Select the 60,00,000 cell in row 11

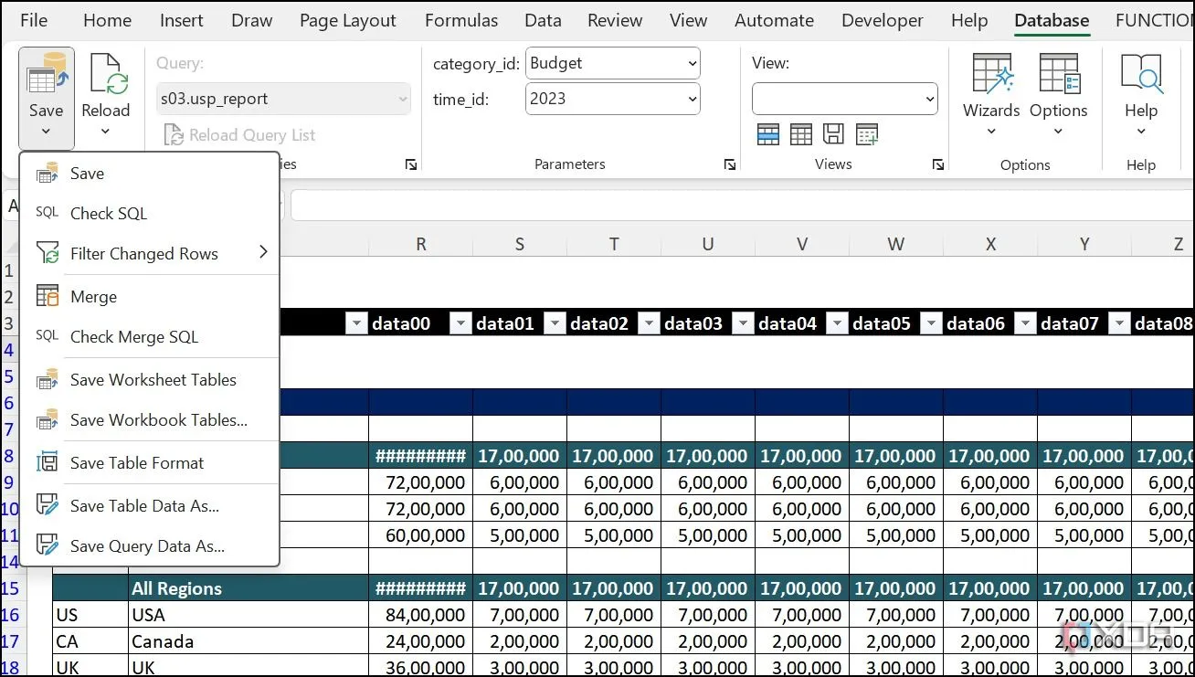(421, 535)
